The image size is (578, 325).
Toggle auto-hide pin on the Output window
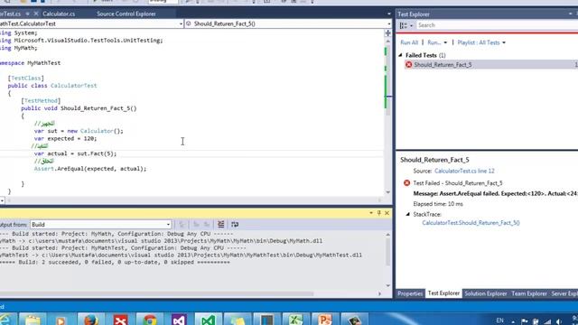click(379, 213)
